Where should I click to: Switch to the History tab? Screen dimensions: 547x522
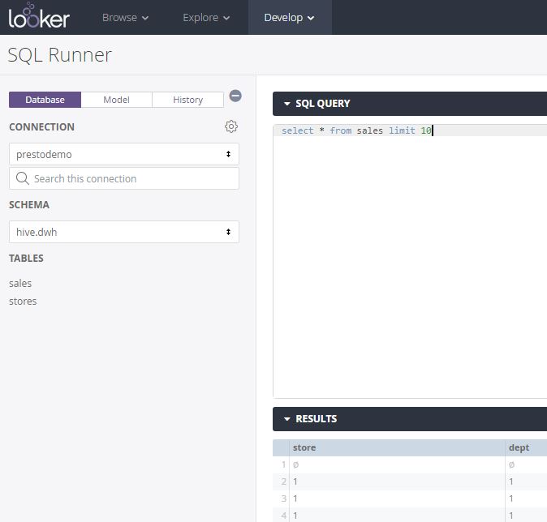[x=187, y=100]
